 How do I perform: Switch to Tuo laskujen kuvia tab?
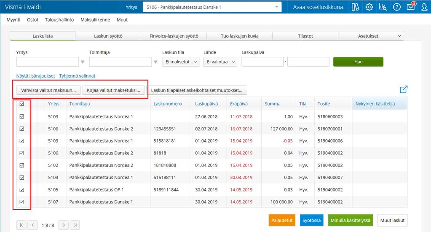click(x=240, y=36)
